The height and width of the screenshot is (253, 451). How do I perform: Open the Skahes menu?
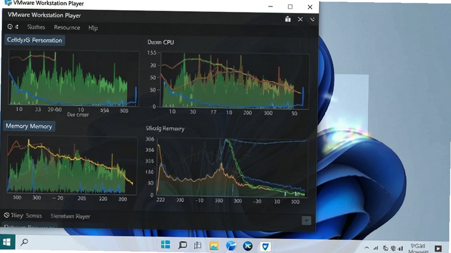(x=36, y=27)
